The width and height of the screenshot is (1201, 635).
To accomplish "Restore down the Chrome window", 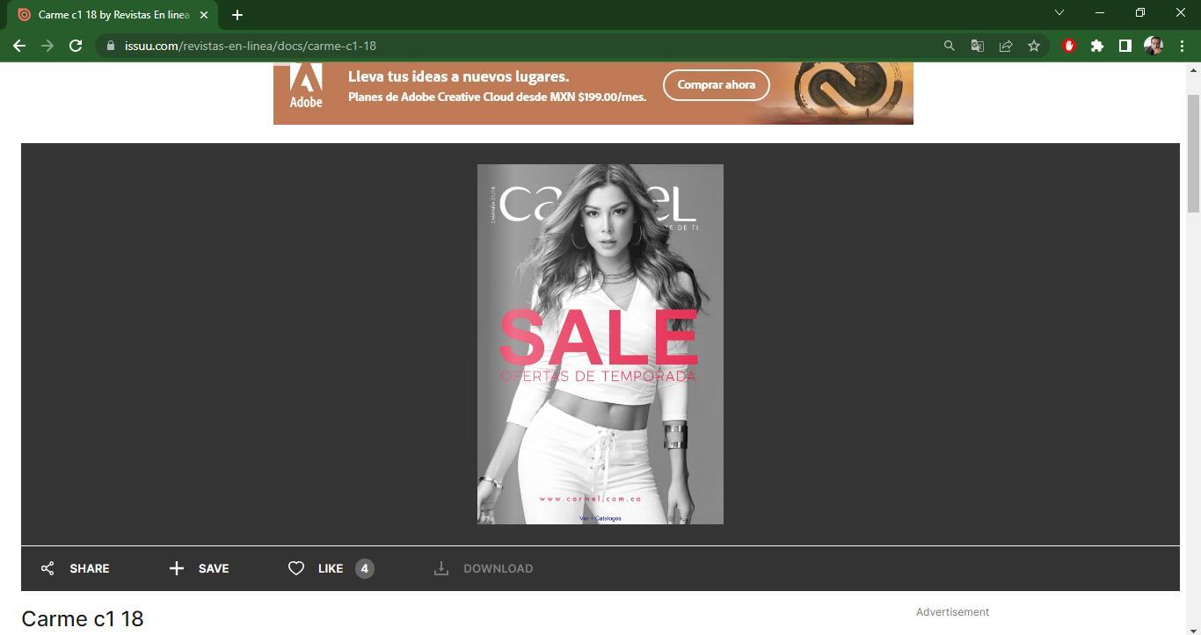I will click(1140, 12).
